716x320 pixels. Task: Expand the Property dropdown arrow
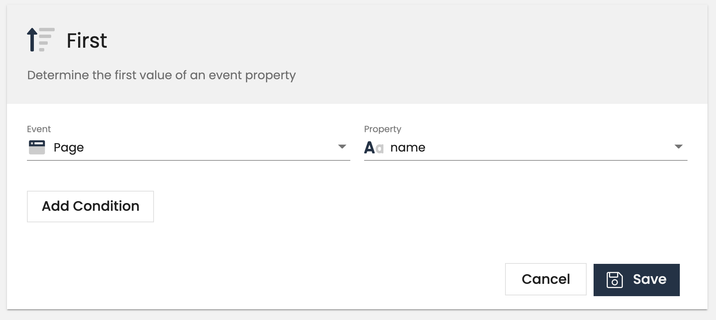[x=679, y=147]
